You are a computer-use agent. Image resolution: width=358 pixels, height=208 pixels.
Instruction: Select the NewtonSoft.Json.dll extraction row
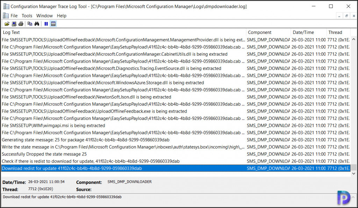(176, 97)
